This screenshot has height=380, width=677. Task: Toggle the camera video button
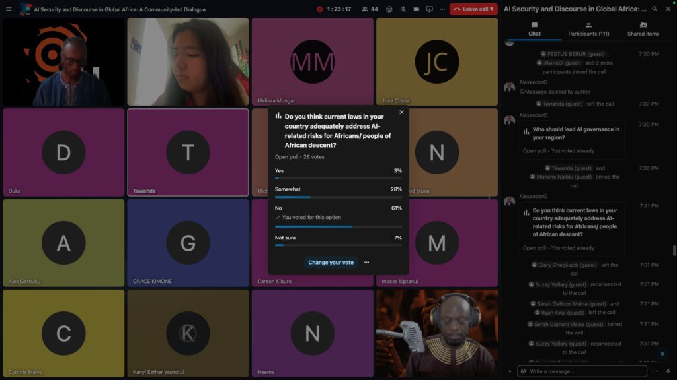(417, 9)
